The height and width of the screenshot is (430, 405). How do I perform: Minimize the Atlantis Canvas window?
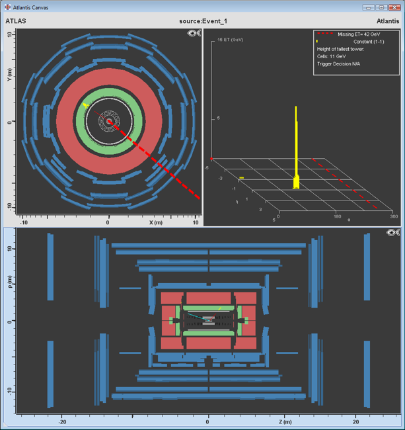(x=369, y=7)
